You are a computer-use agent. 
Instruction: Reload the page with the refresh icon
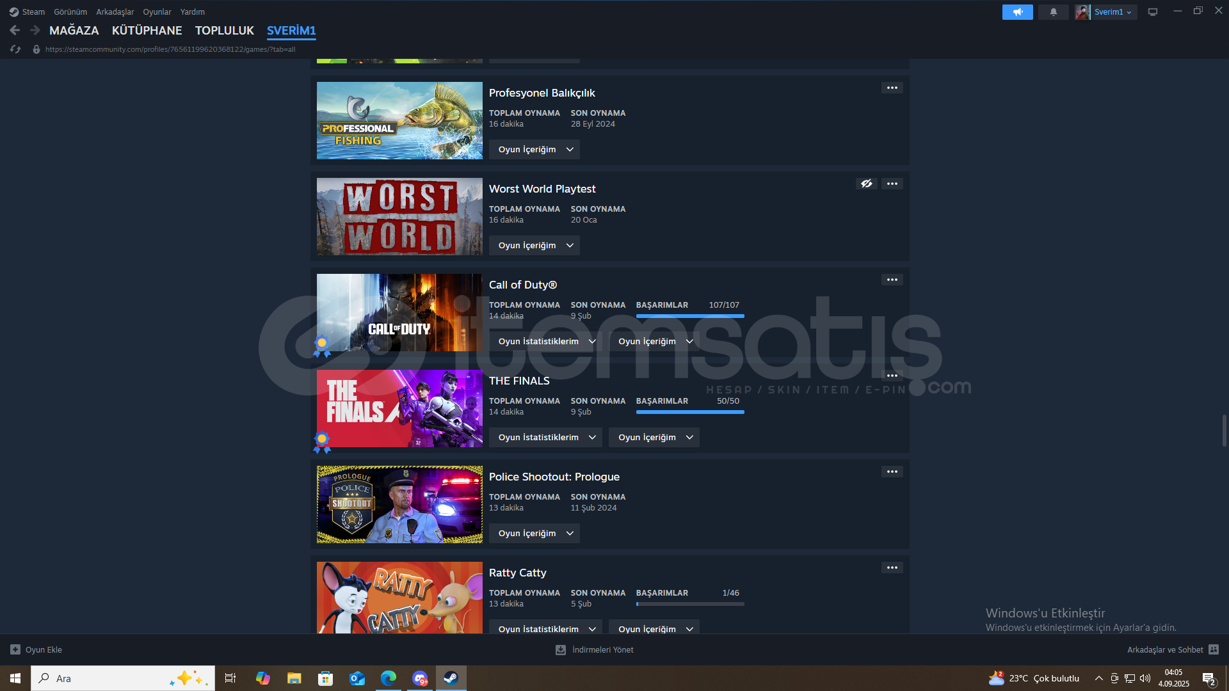tap(15, 49)
